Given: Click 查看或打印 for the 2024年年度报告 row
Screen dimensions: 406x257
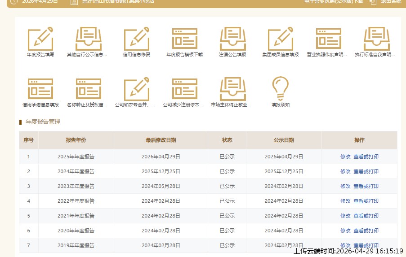Looking at the screenshot, I should tap(366, 171).
